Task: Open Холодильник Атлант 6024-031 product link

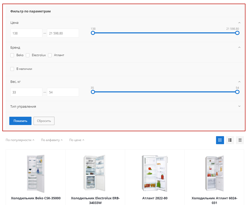Action: pos(214,200)
